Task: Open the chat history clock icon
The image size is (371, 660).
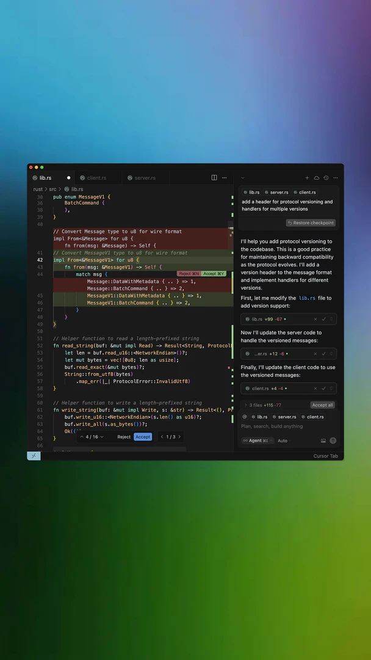Action: click(326, 178)
